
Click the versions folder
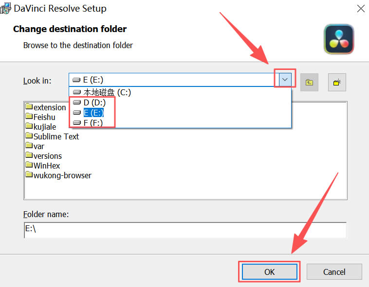pyautogui.click(x=47, y=156)
